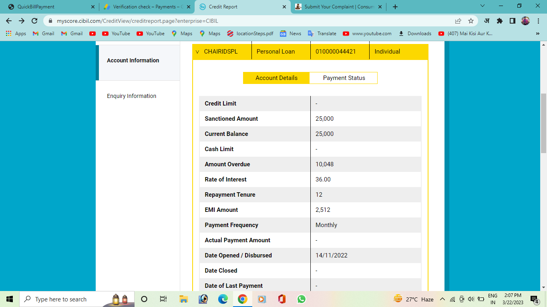Show more bookmarks with the overflow chevron
Image resolution: width=547 pixels, height=307 pixels.
point(537,34)
